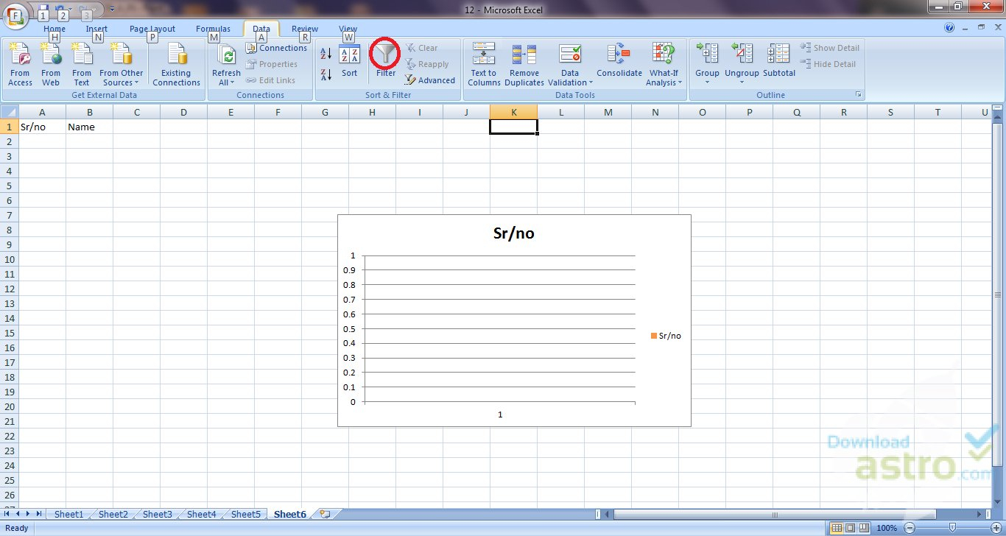
Task: Click the zoom slider handle
Action: 952,528
